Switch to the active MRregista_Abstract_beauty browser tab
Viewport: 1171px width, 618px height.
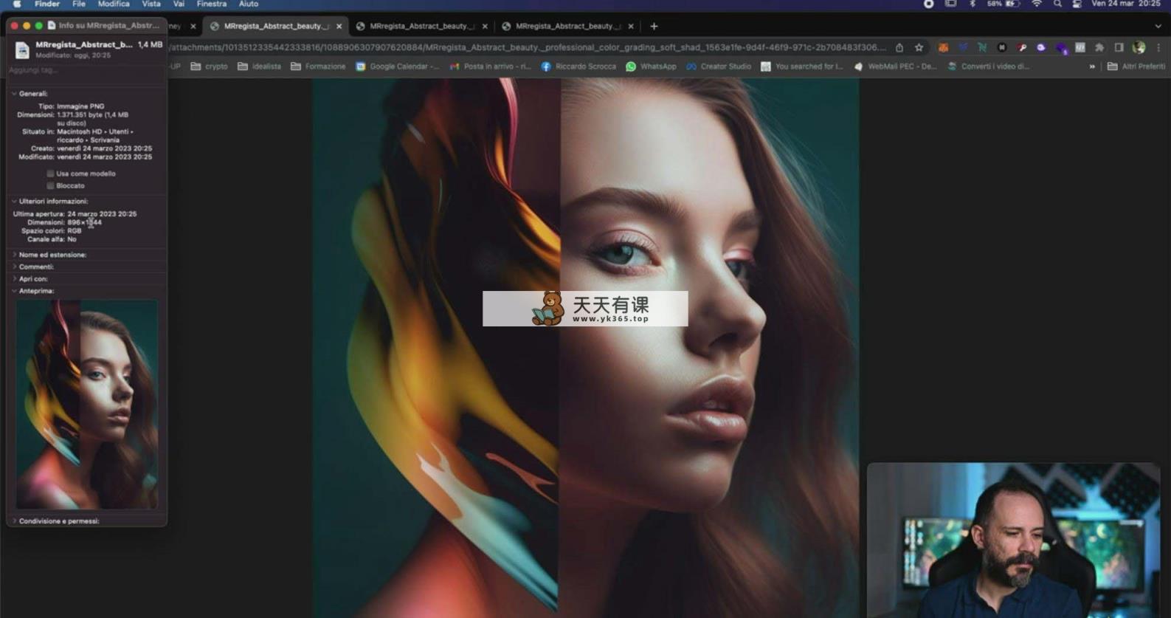click(x=276, y=26)
